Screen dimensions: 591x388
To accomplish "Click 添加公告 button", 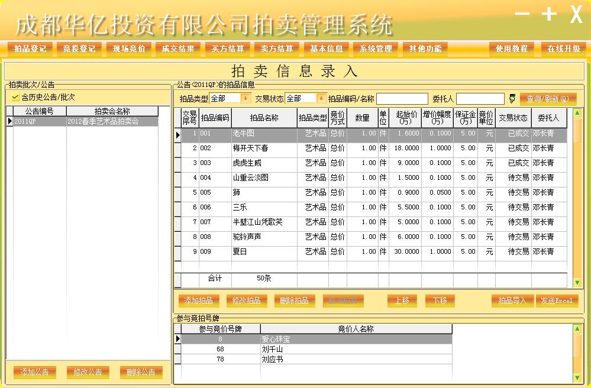I will point(35,372).
